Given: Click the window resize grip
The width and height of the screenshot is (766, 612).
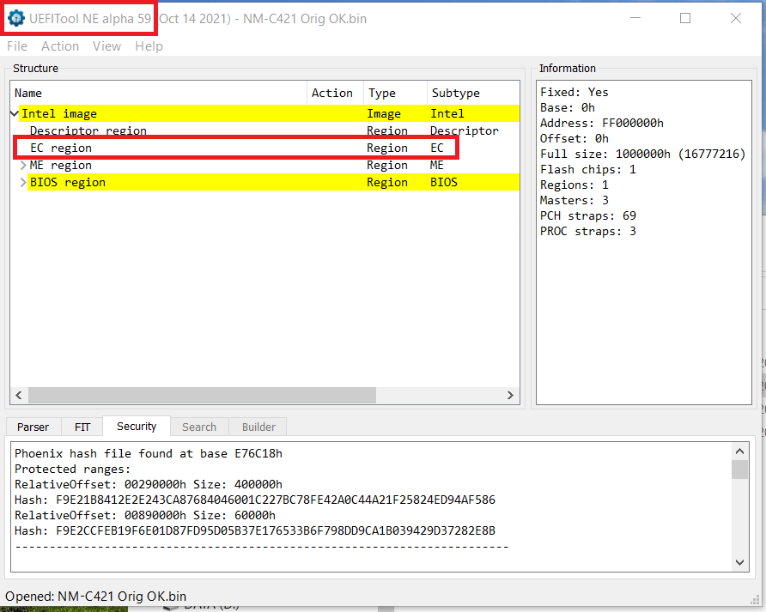Looking at the screenshot, I should [x=755, y=600].
